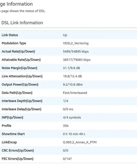
Task: Select the 'FEC Errors(Up/Down)' label
Action: [18, 159]
